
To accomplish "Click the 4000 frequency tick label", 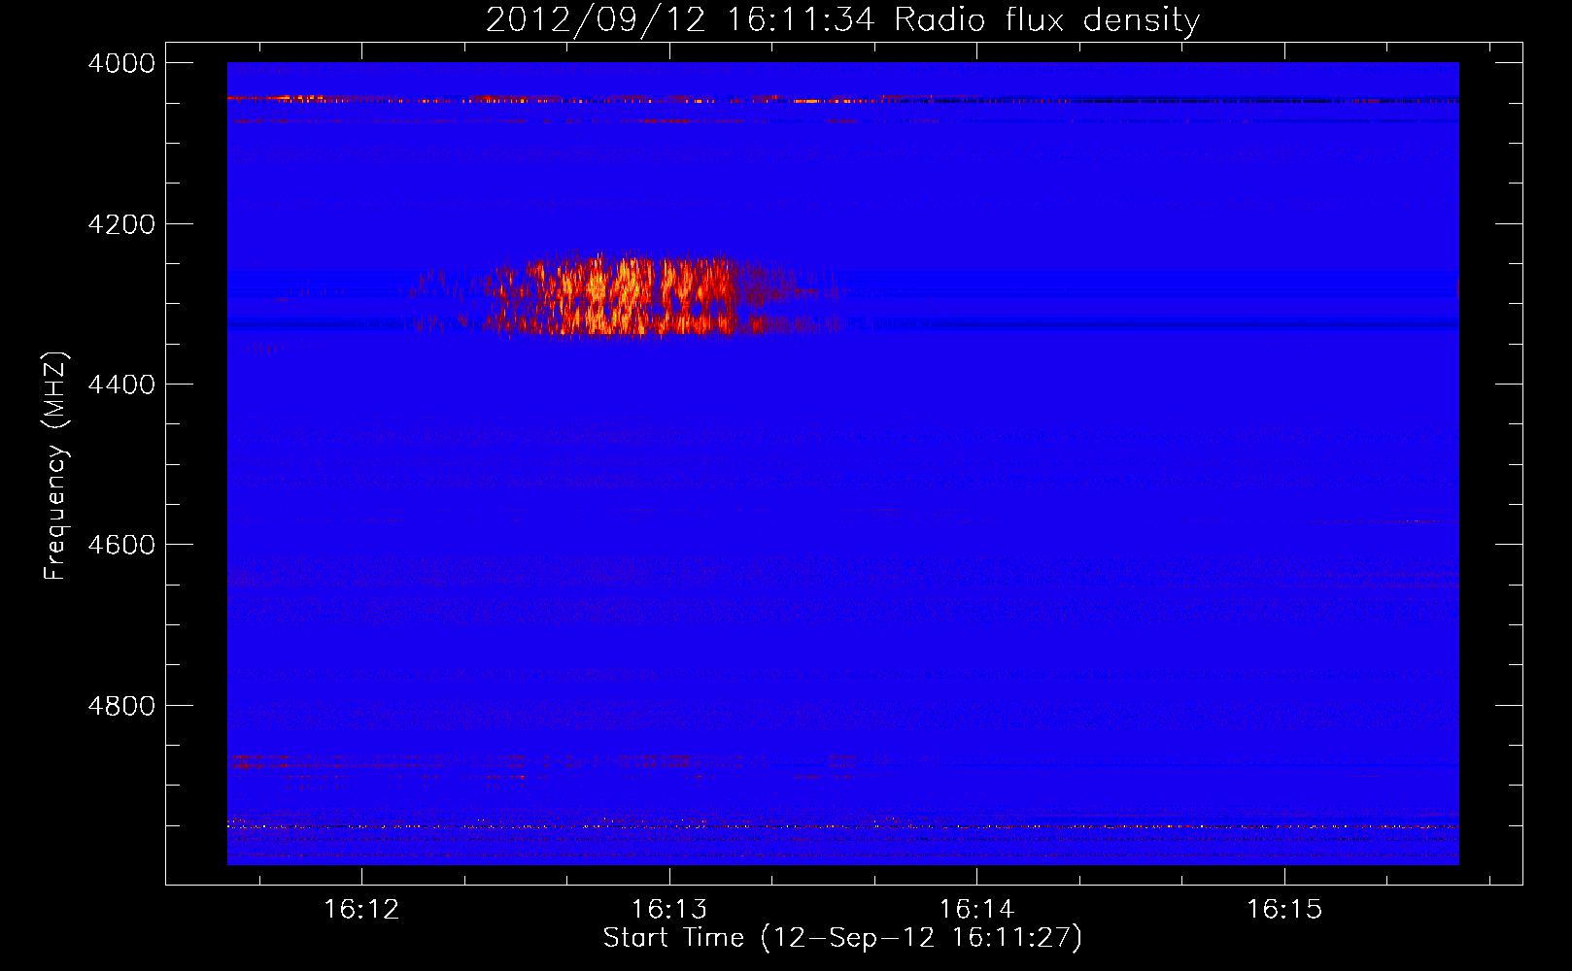I will (x=121, y=63).
